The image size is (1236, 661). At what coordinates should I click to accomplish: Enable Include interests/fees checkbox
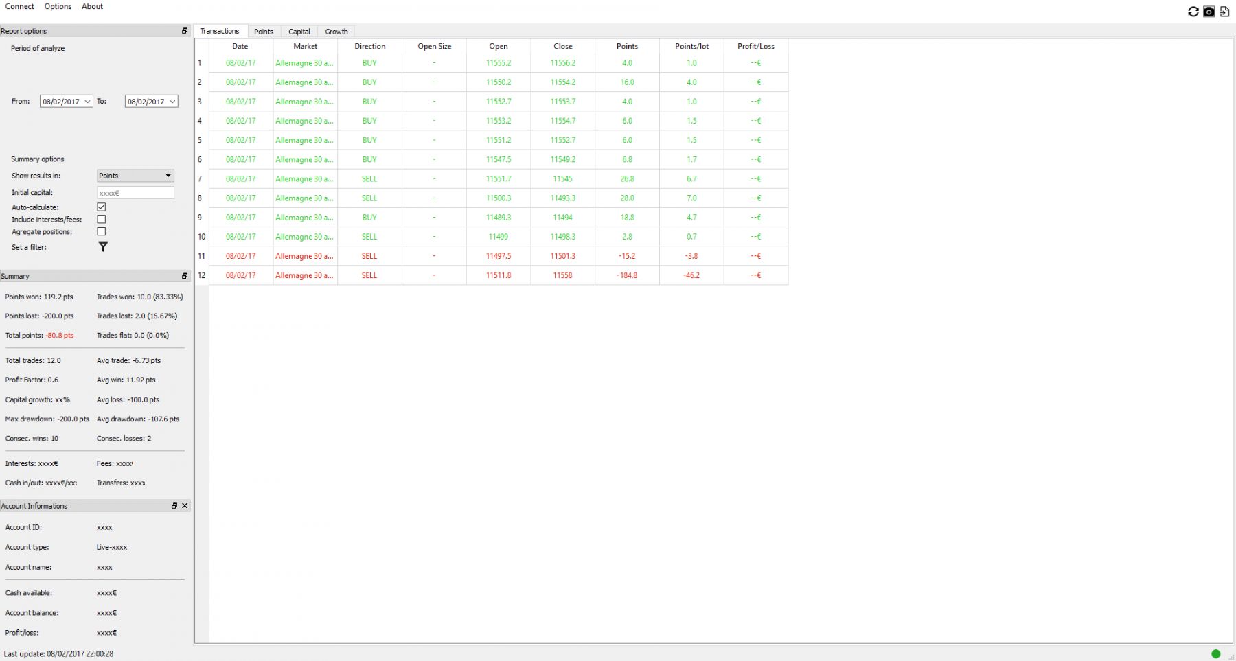point(102,219)
